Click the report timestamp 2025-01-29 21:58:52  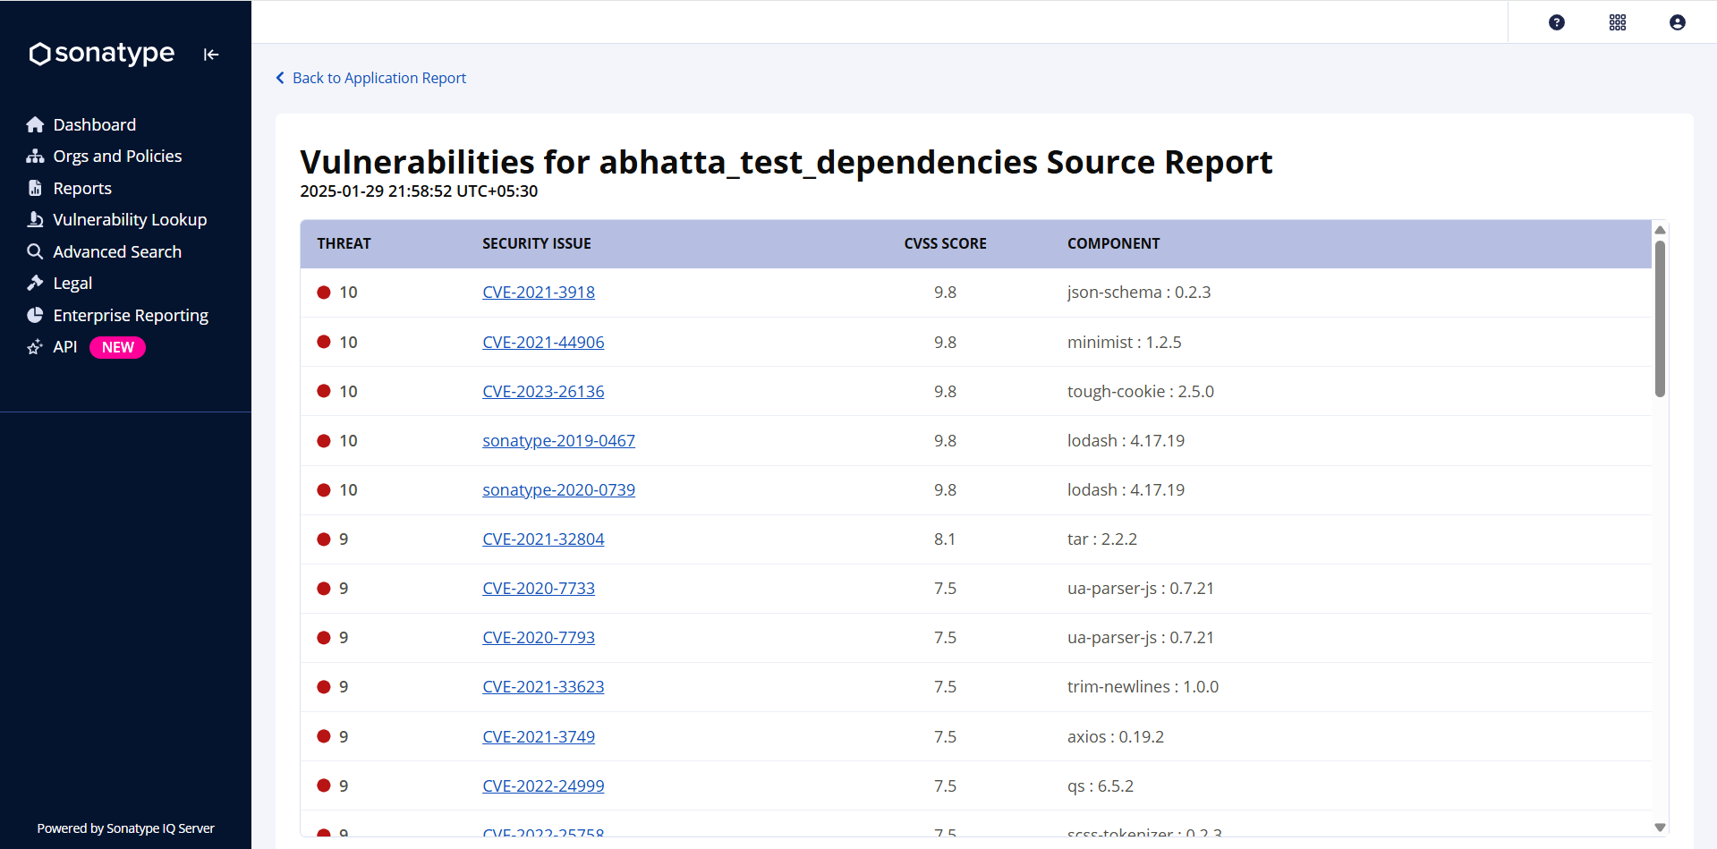(419, 191)
